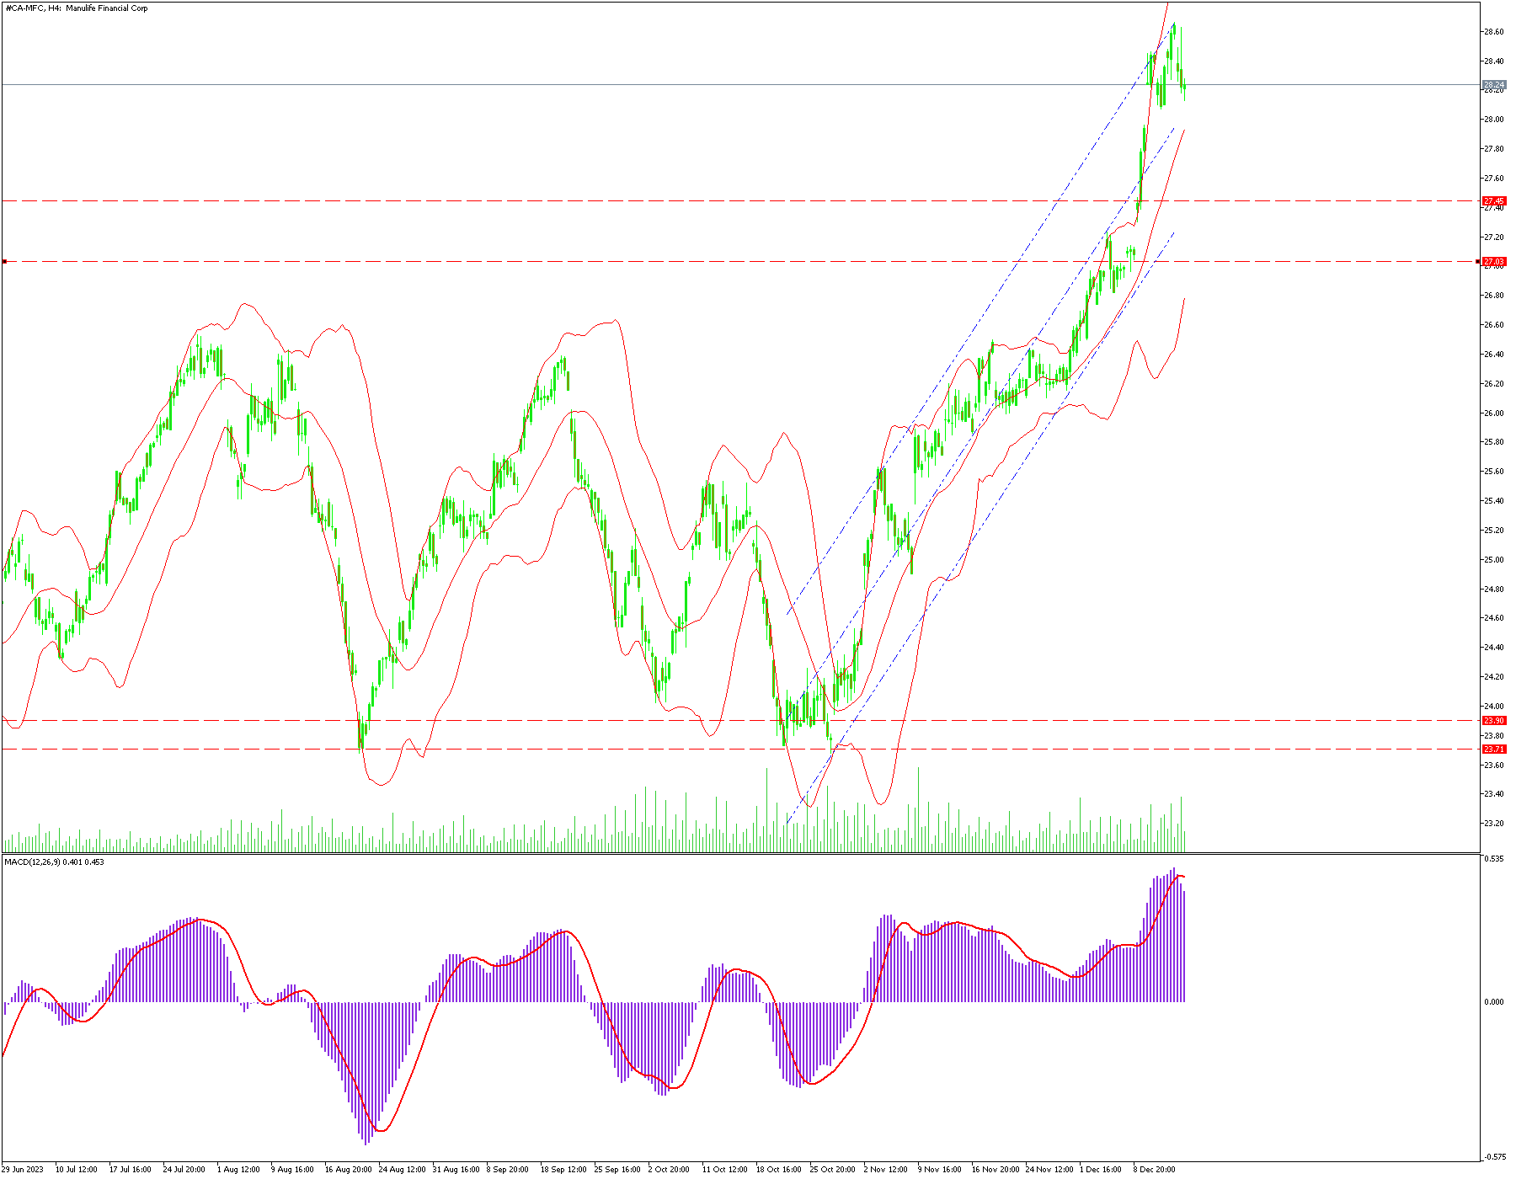Click the '25 Oct 20:00' time label

[x=833, y=1170]
